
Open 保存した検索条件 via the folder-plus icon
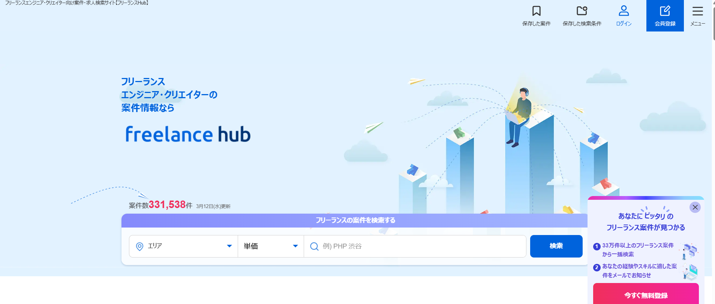click(x=582, y=11)
